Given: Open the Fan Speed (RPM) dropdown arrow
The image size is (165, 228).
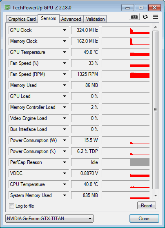Looking at the screenshot, I should coord(65,74).
